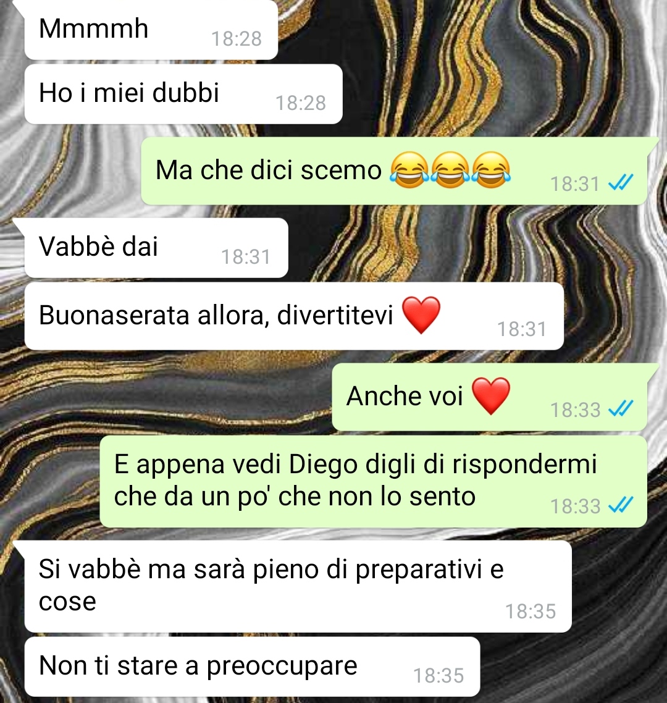Tap the first laughing emoji after 'scemo'
This screenshot has width=667, height=703.
409,170
